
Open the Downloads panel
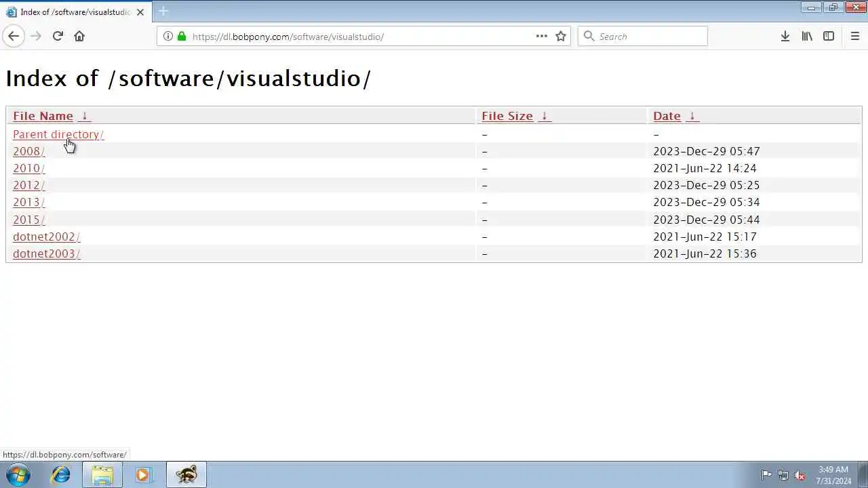tap(785, 36)
